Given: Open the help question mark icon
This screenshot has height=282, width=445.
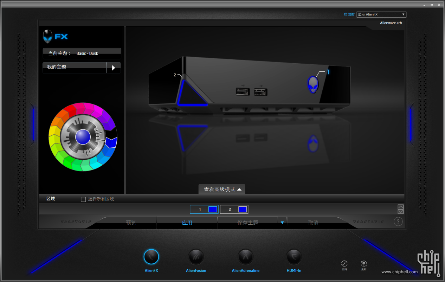Looking at the screenshot, I should tap(398, 222).
